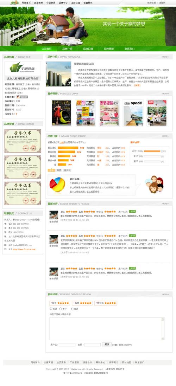This screenshot has height=386, width=176.
Task: Click the cartoon family faces illustration
Action: pyautogui.click(x=154, y=184)
